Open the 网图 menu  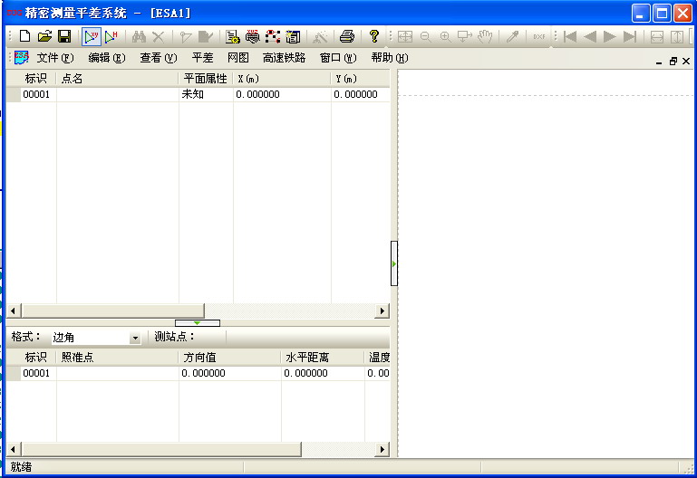click(x=237, y=58)
